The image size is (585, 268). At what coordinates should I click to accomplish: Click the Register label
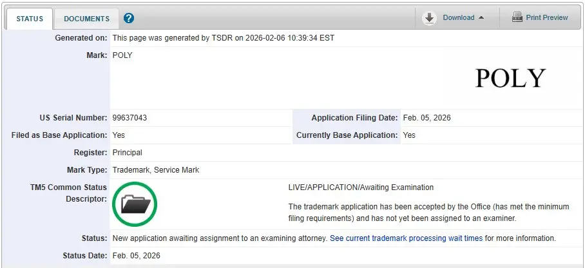tap(91, 153)
